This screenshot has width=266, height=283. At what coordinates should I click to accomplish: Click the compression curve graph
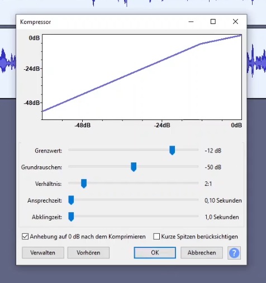coord(142,77)
